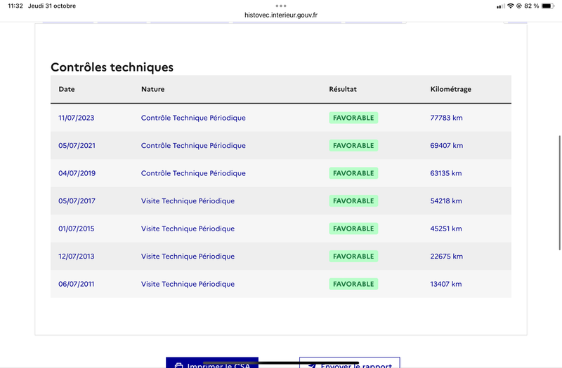Tap the cellular signal bars icon
Viewport: 562px width, 368px height.
(501, 6)
